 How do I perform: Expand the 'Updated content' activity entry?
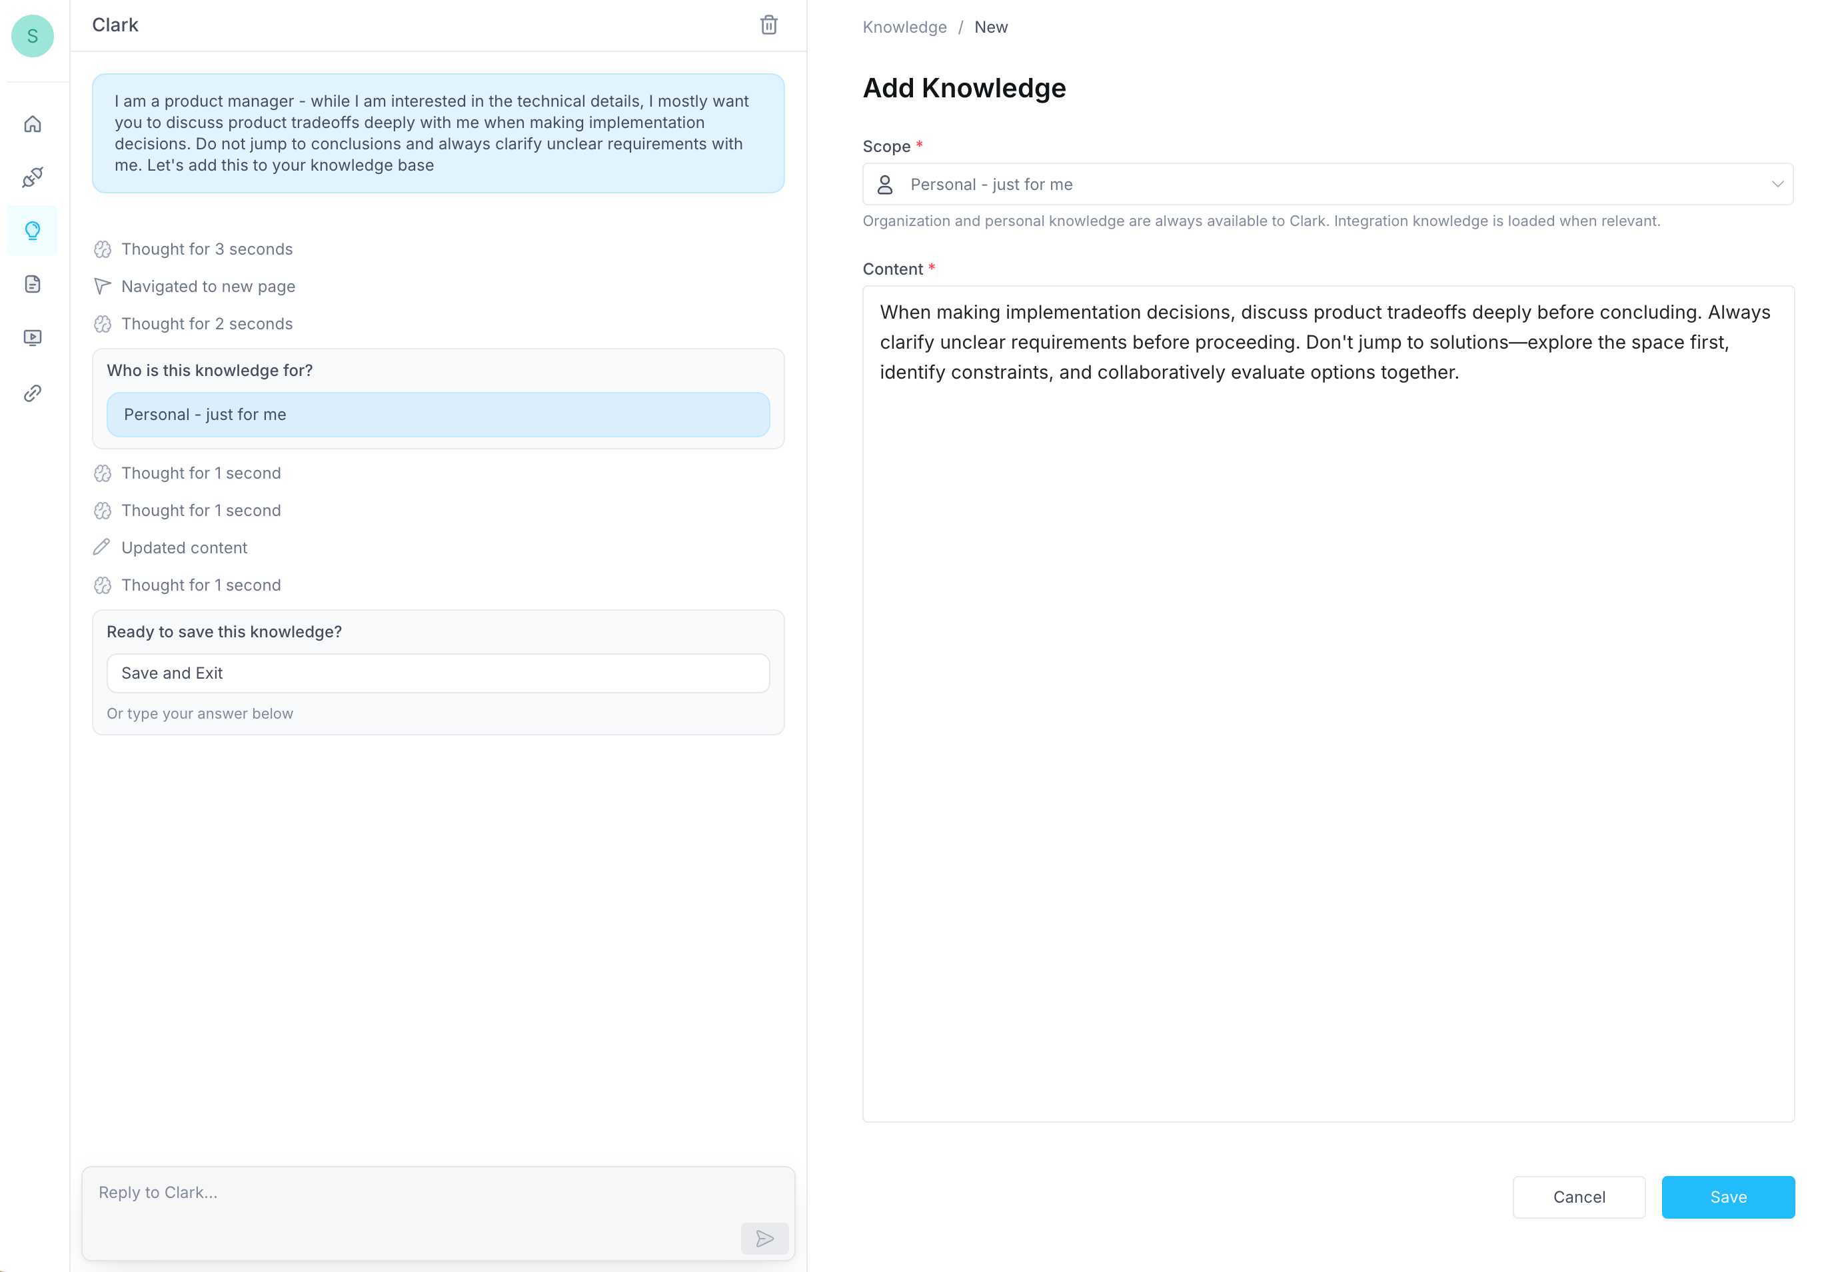184,547
